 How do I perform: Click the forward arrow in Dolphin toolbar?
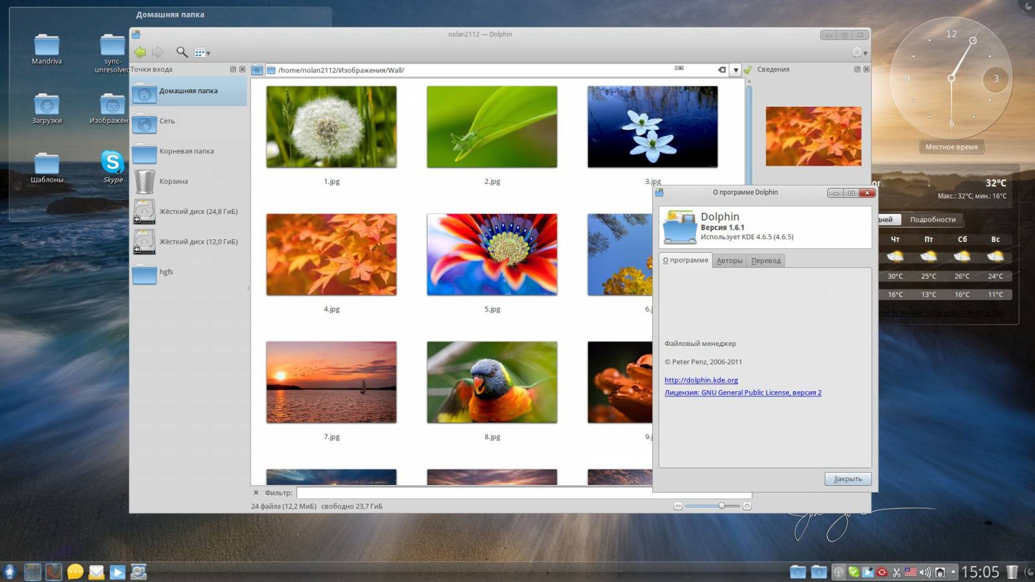[157, 52]
